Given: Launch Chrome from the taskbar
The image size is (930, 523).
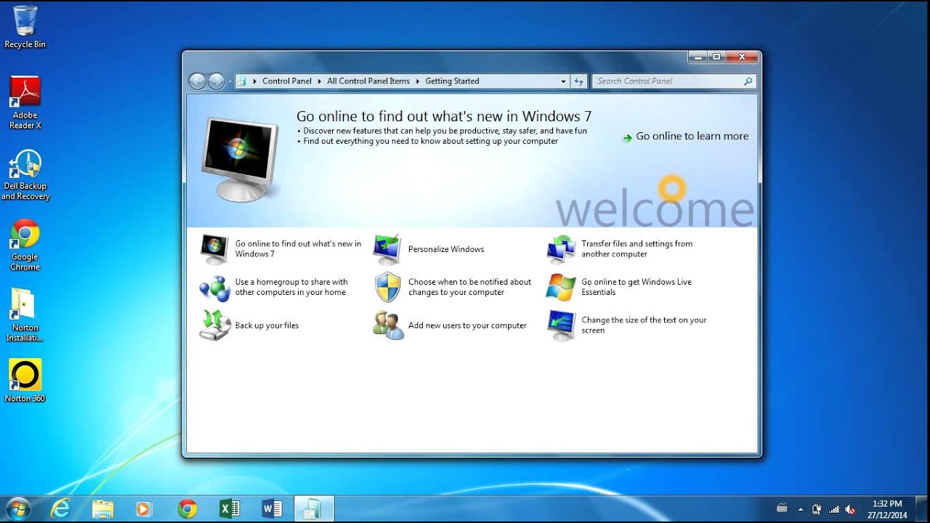Looking at the screenshot, I should (x=187, y=508).
